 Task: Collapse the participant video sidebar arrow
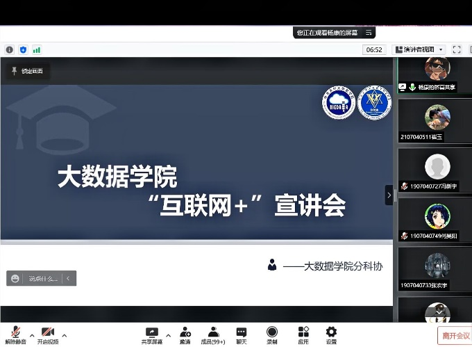(389, 195)
